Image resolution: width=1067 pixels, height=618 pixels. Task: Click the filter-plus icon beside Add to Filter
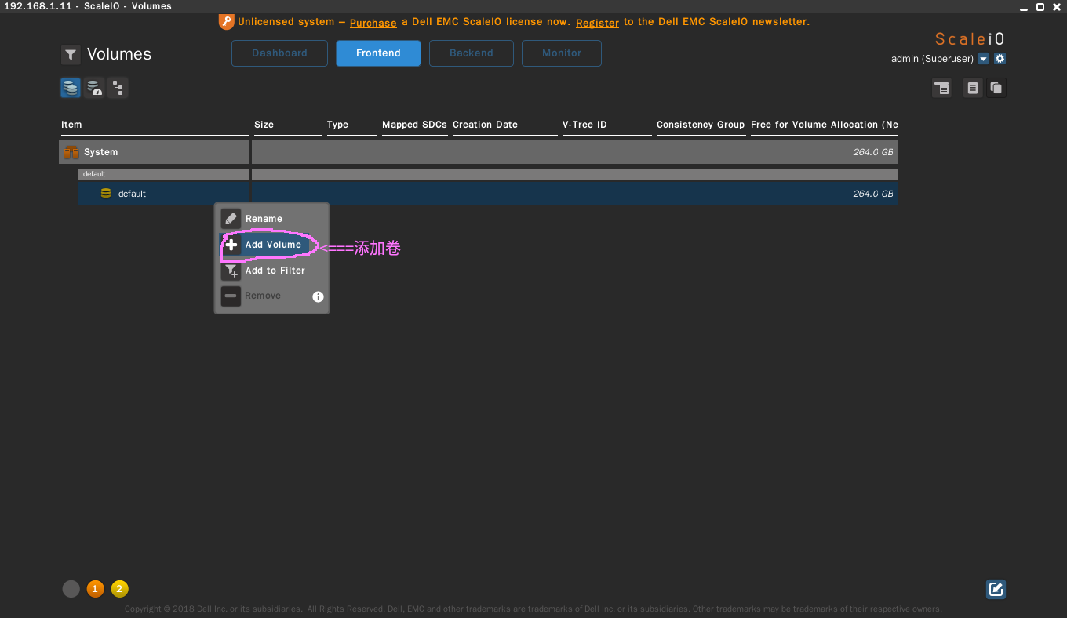coord(231,271)
